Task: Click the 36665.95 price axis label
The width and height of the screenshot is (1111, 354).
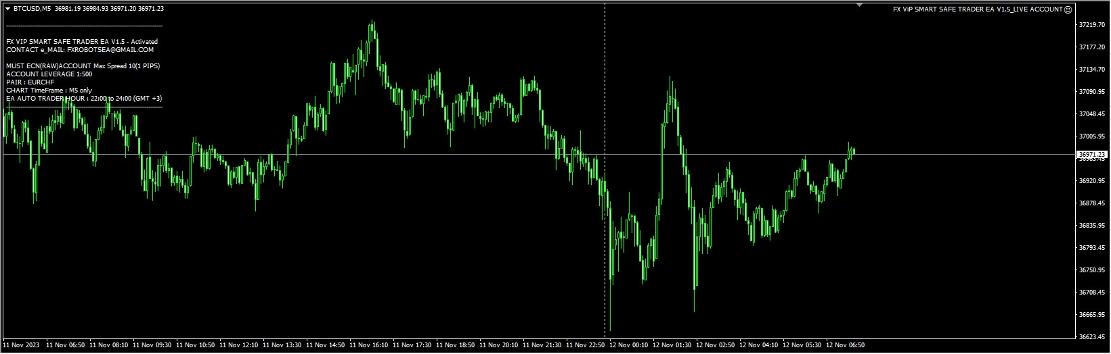Action: 1093,315
